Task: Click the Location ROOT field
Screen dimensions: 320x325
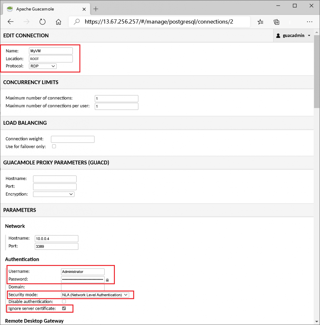Action: [x=51, y=59]
